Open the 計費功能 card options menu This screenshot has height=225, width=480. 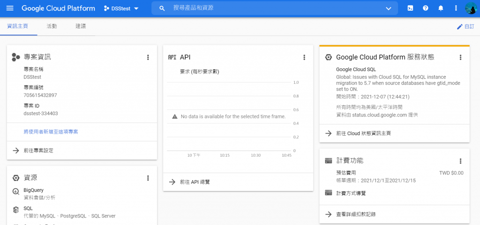click(x=460, y=161)
